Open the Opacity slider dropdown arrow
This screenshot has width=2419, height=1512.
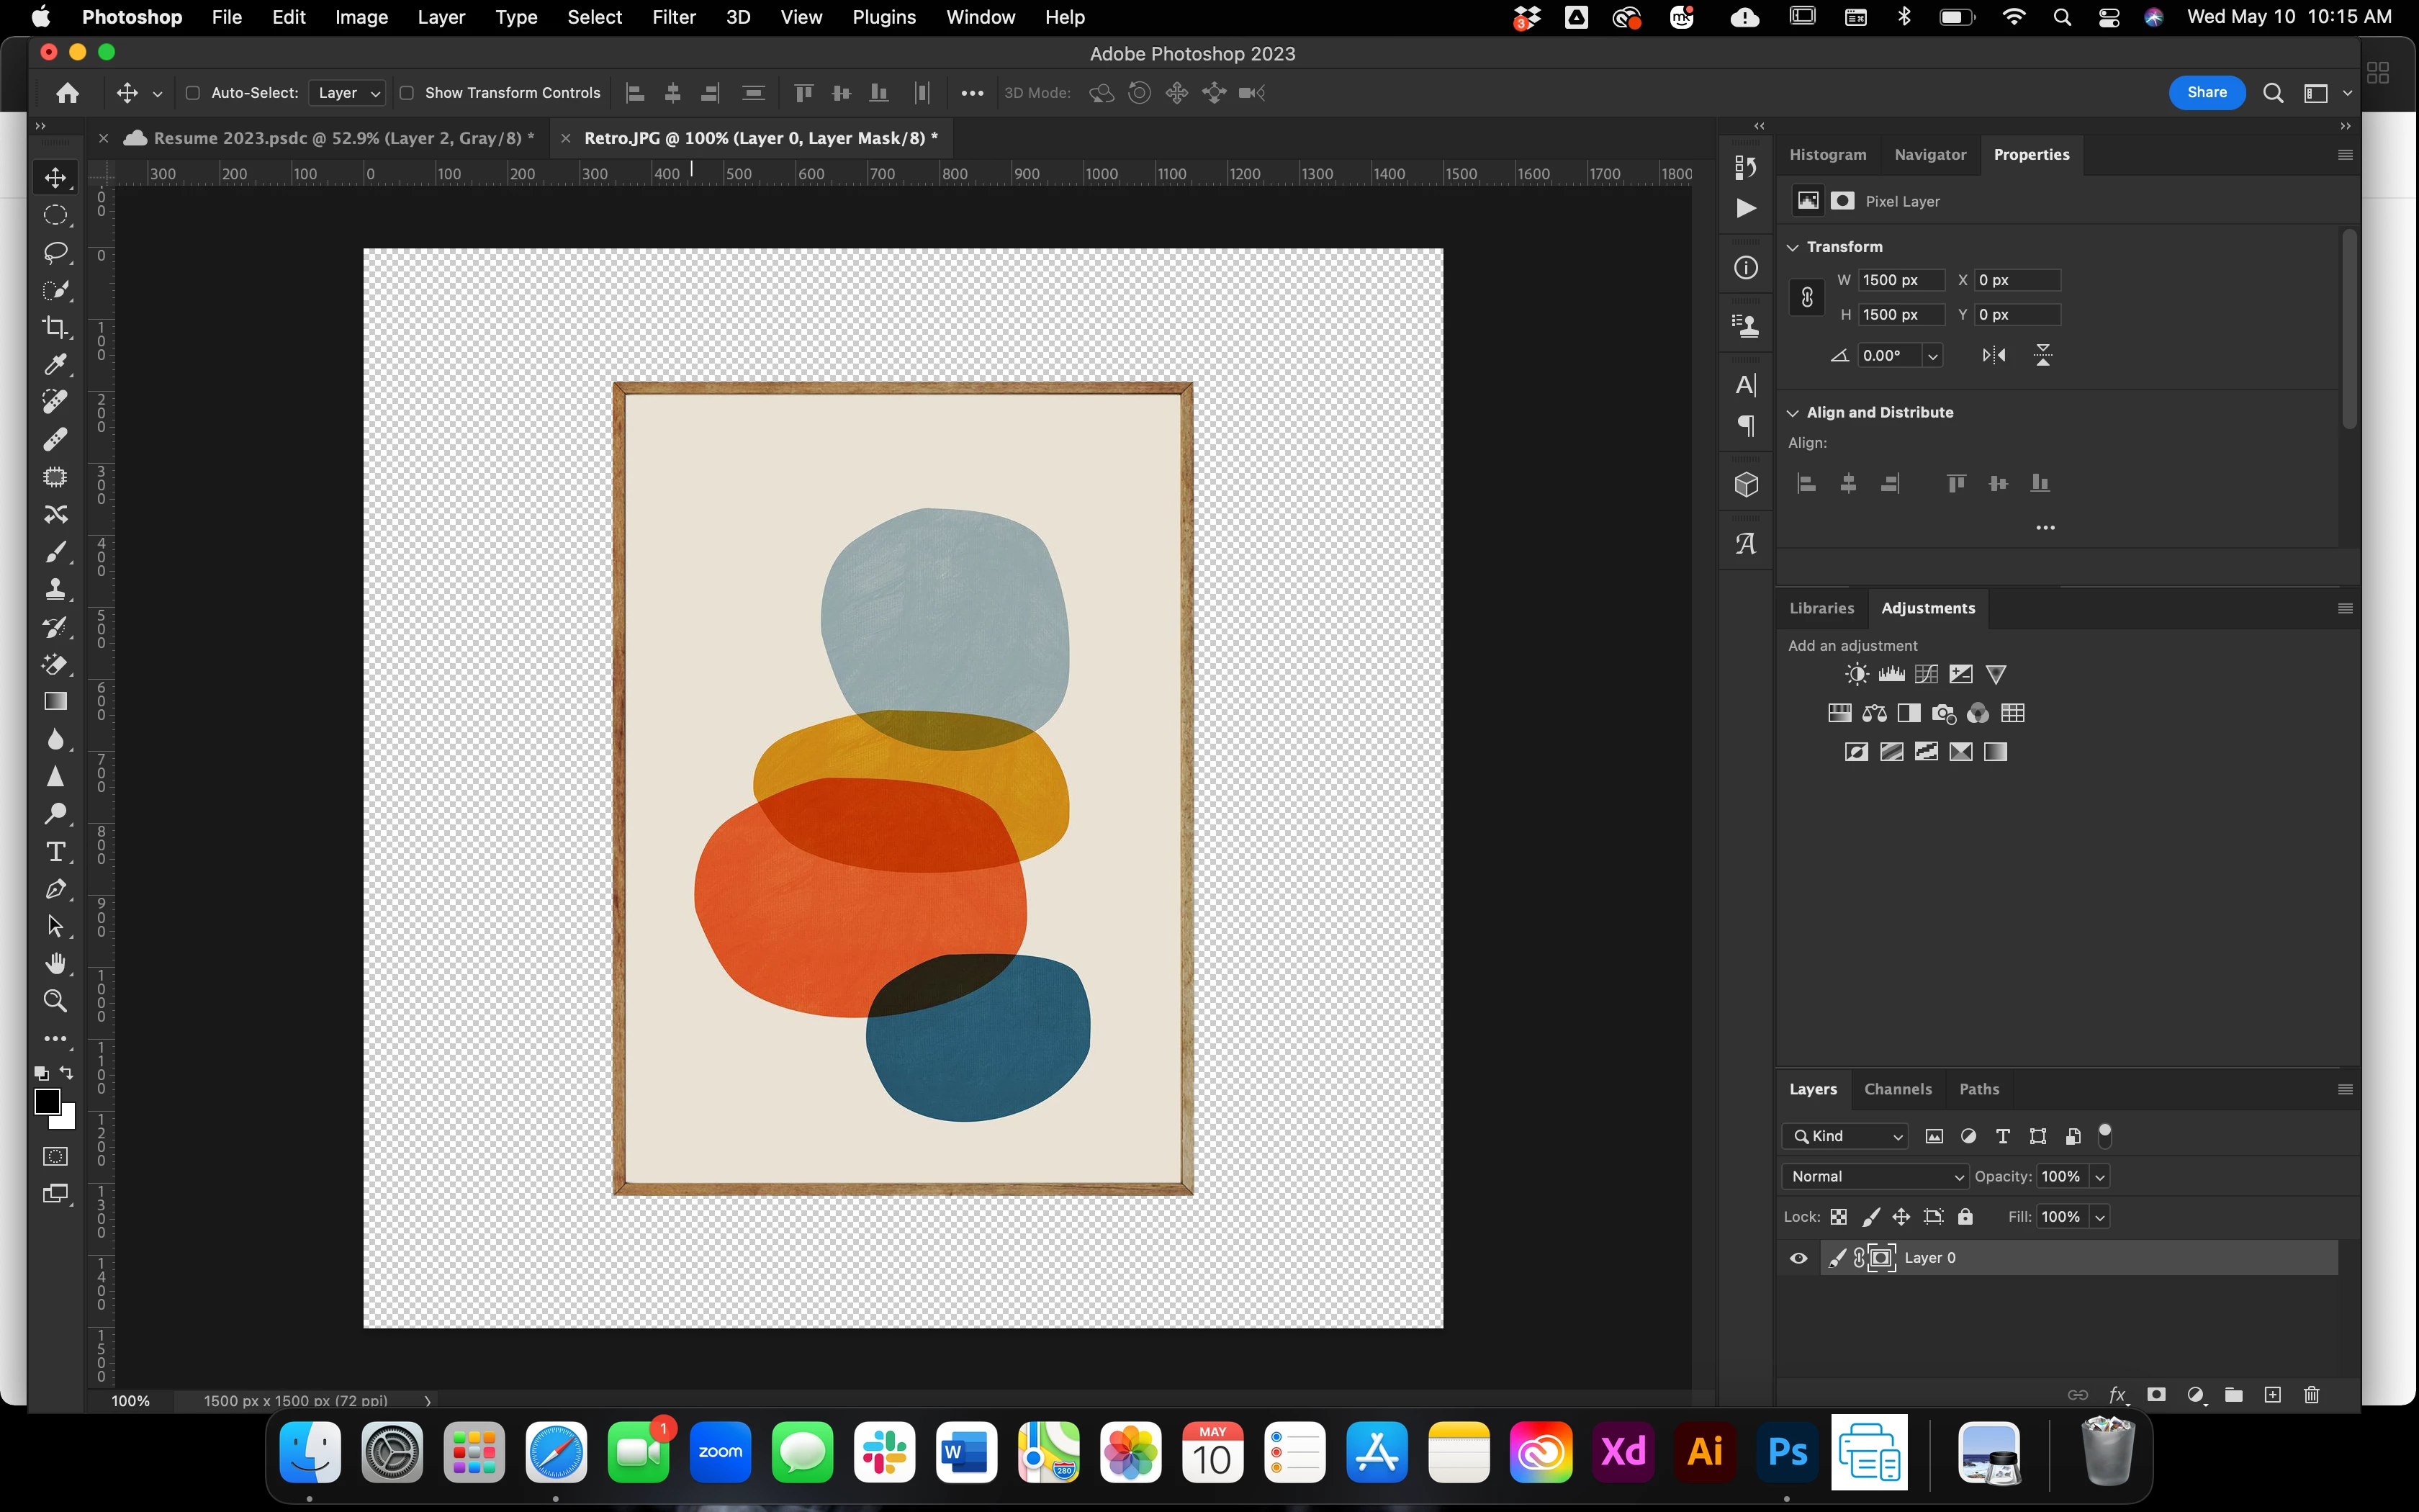[2100, 1176]
